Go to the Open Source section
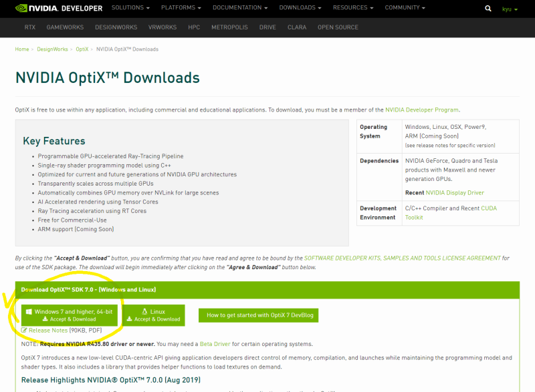Image resolution: width=535 pixels, height=392 pixels. pos(338,27)
